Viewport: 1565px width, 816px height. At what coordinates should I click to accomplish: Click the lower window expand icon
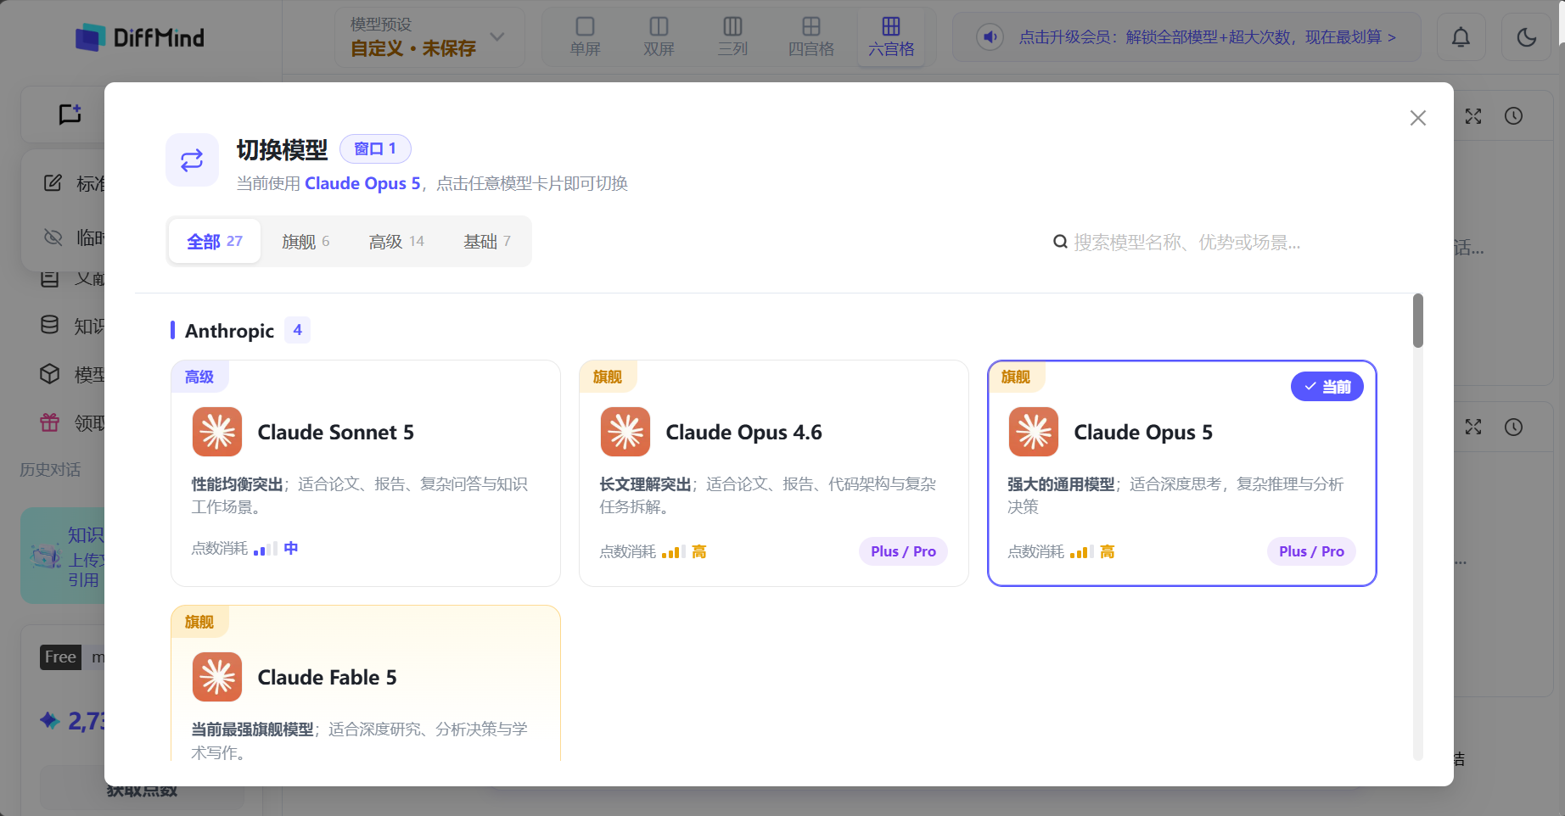coord(1473,427)
